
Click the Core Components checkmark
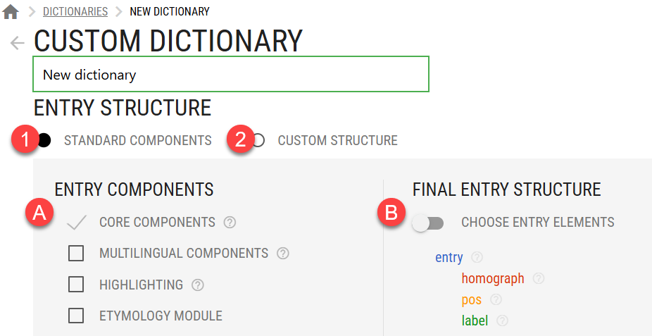click(x=77, y=223)
